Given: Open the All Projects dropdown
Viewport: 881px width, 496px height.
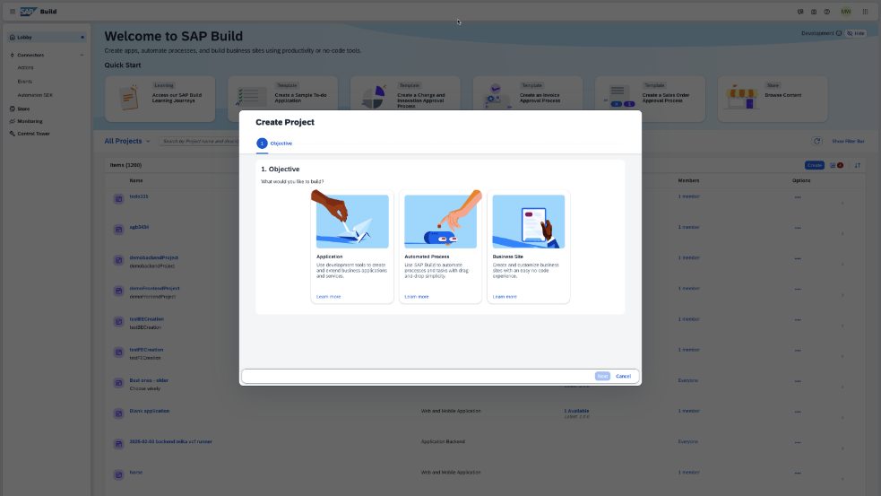Looking at the screenshot, I should 127,141.
